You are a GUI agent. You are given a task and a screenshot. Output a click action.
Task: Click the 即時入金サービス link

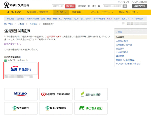pos(12,44)
